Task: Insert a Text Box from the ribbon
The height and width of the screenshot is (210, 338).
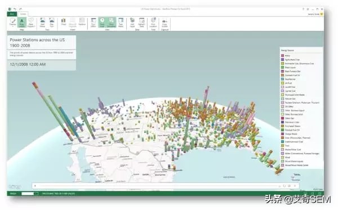Action: pos(82,22)
